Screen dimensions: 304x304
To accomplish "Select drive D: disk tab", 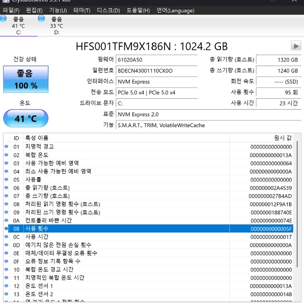I will point(56,26).
